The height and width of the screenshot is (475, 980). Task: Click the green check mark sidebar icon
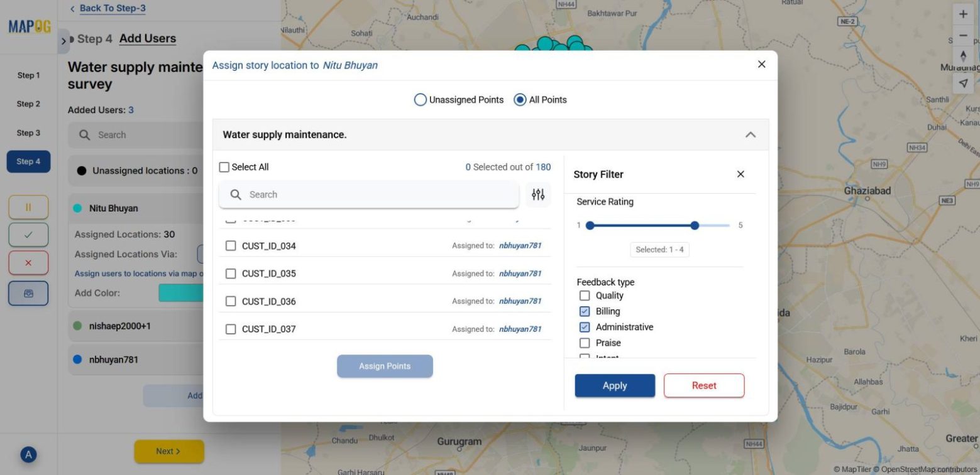pos(28,235)
